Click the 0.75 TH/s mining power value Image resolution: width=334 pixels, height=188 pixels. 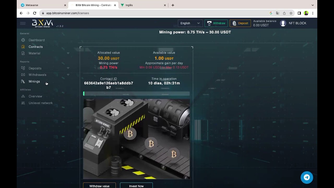pos(109,67)
